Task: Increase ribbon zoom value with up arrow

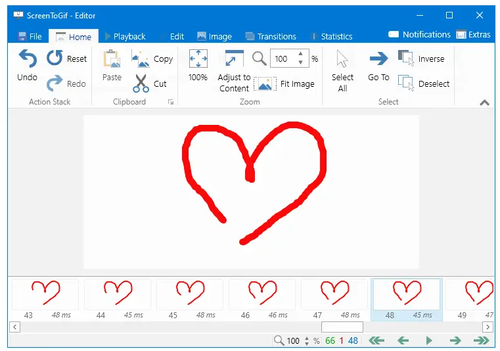Action: point(300,54)
